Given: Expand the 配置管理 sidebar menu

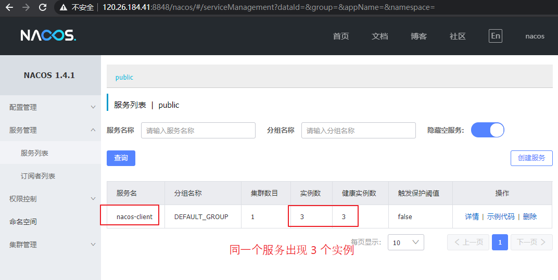Looking at the screenshot, I should [50, 107].
